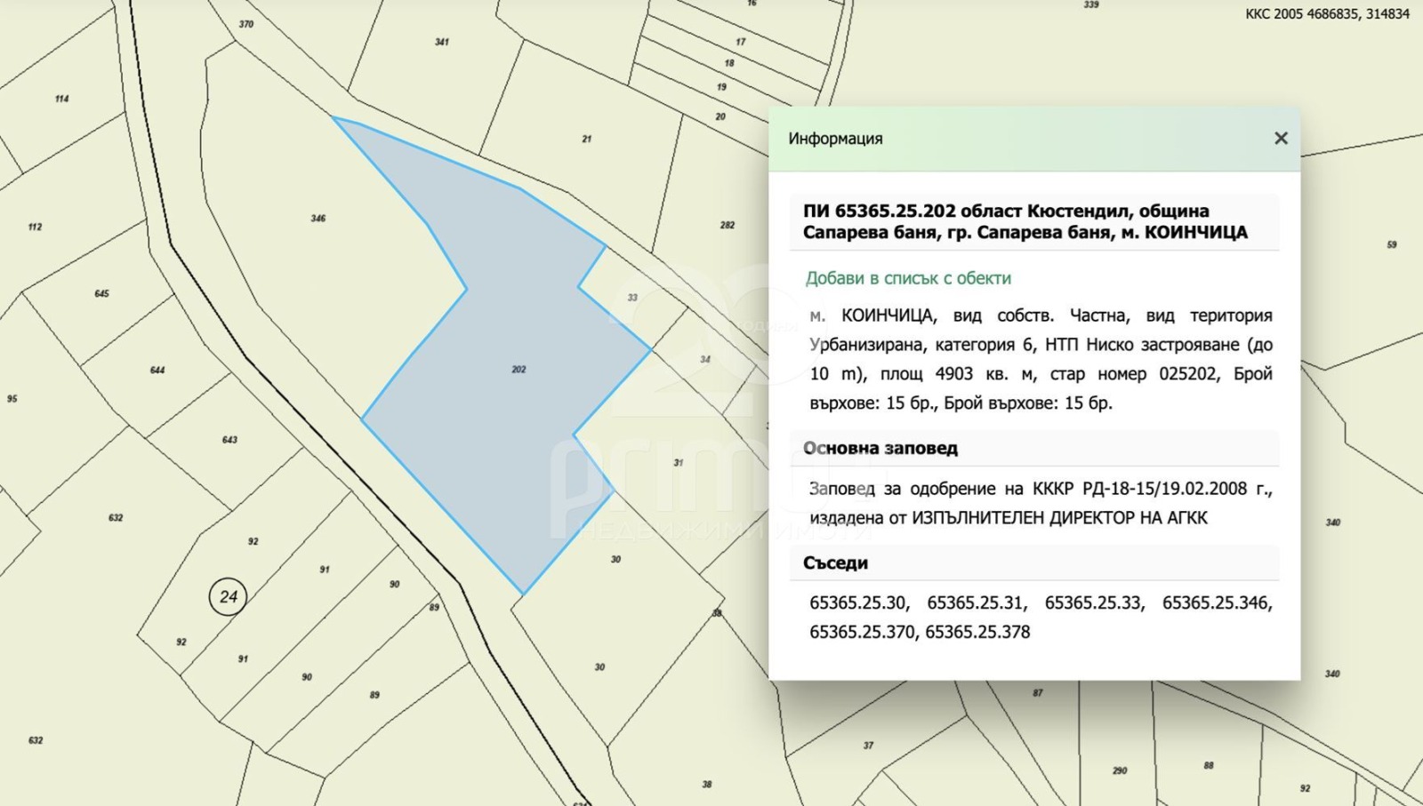Select highlighted parcel 202 on the map
This screenshot has width=1423, height=806.
coord(519,369)
